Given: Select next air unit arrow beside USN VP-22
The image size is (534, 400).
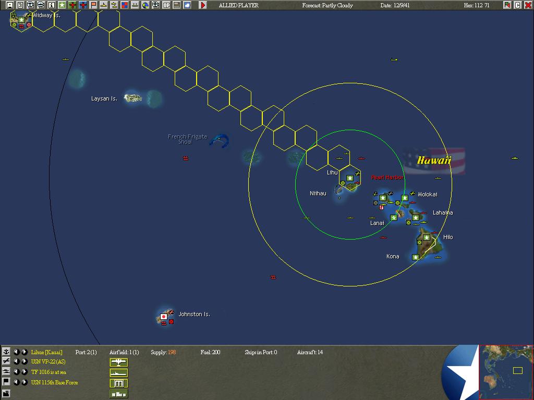Looking at the screenshot, I should point(24,361).
